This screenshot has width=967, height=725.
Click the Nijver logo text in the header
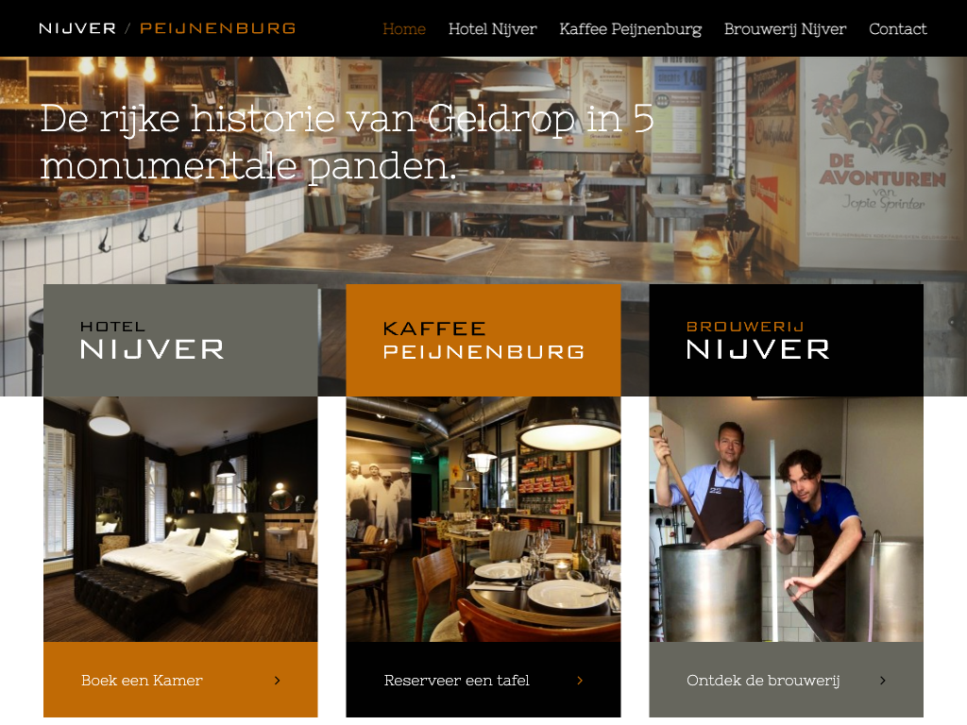(x=77, y=28)
